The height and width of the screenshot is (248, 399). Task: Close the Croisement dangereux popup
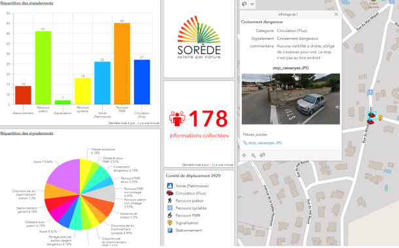336,14
